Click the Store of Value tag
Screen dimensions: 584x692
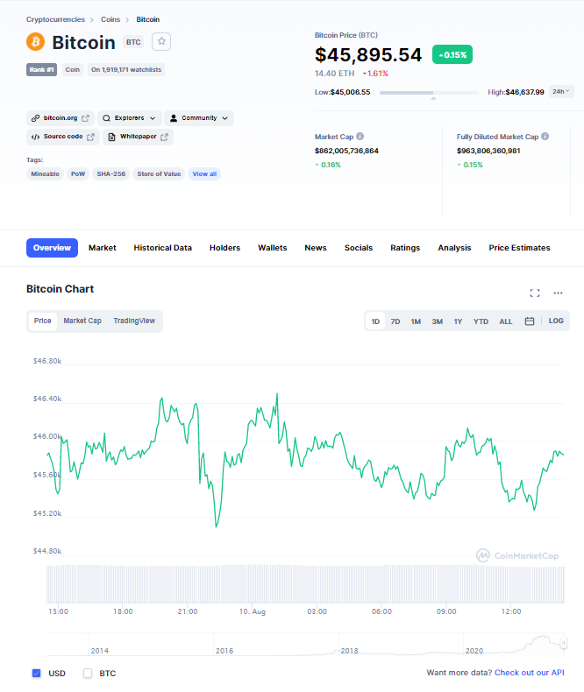[x=159, y=174]
